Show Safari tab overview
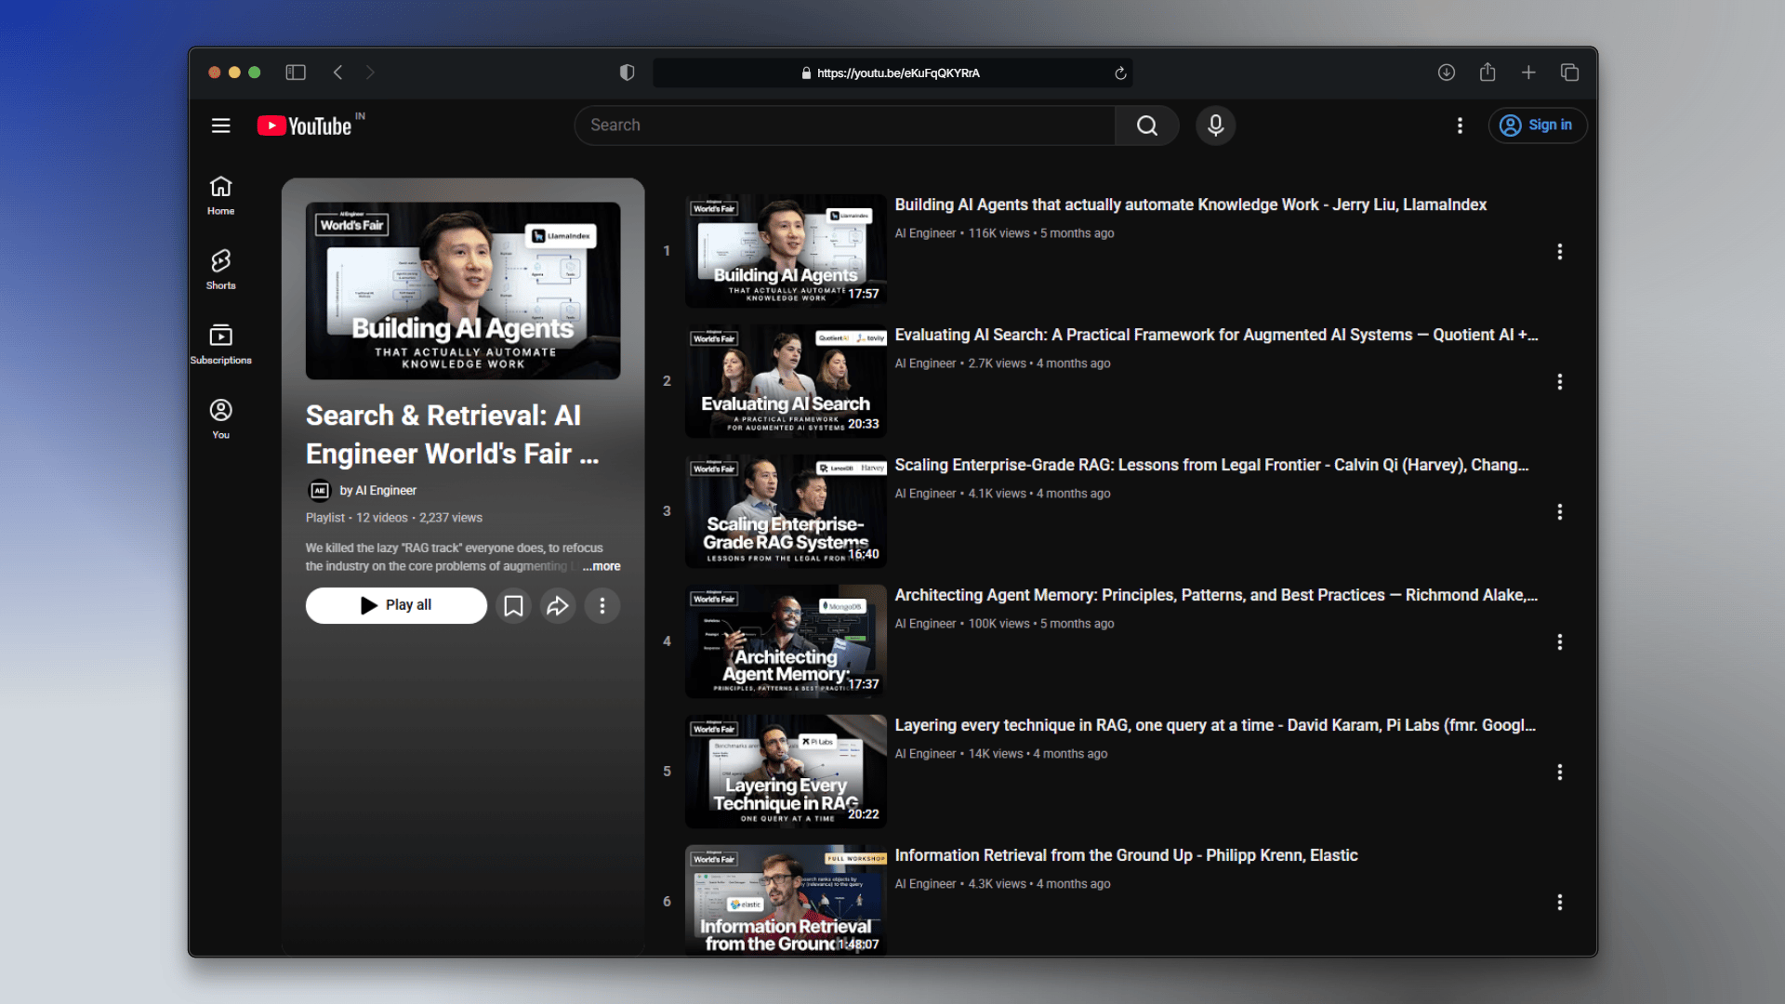 1569,73
